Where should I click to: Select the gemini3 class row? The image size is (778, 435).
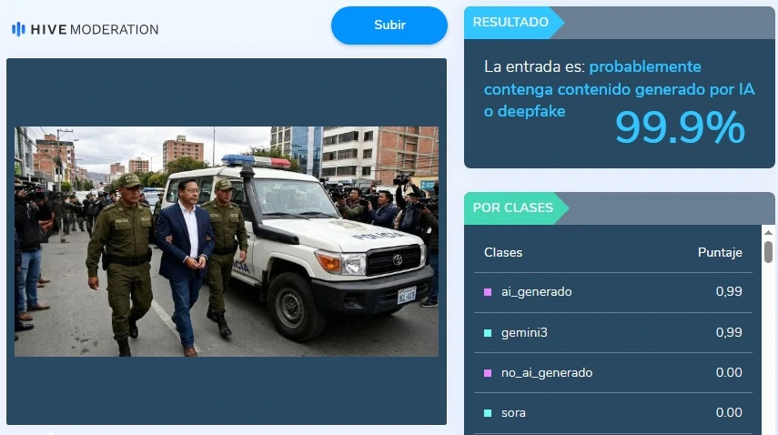coord(613,333)
